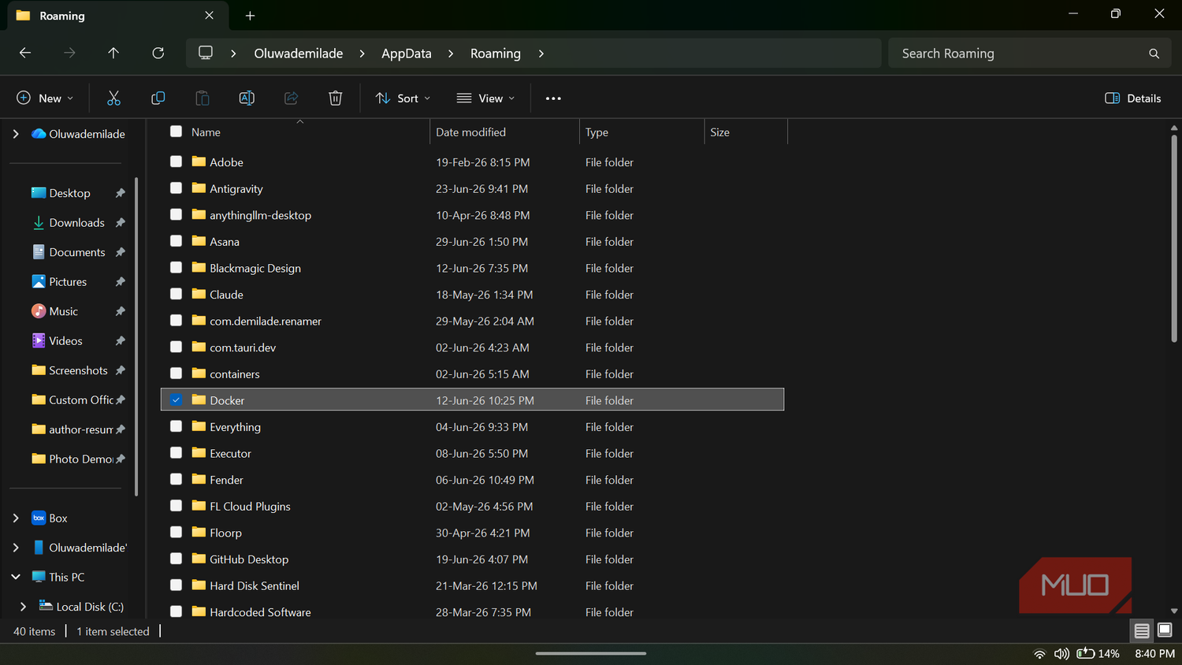Click chevron after Roaming in address bar
This screenshot has height=665, width=1182.
pos(541,54)
